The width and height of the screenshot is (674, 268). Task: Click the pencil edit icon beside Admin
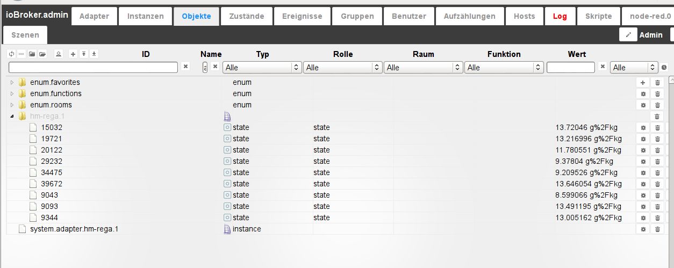point(628,35)
